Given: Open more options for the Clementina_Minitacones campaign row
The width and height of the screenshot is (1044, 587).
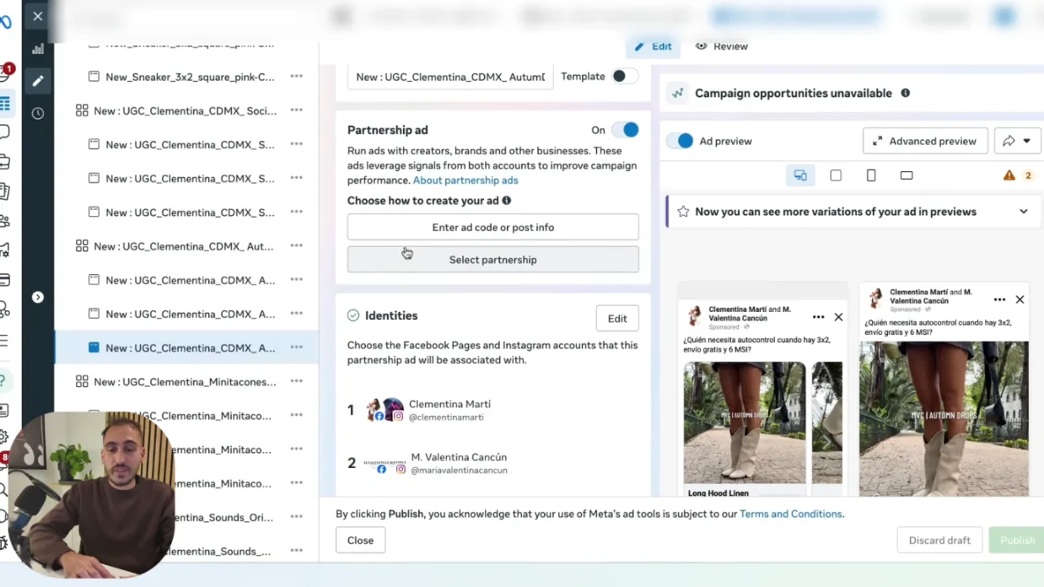Looking at the screenshot, I should pos(296,381).
